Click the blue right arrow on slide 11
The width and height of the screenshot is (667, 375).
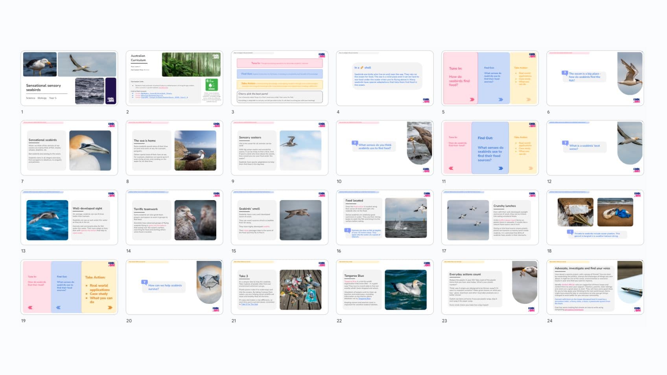coord(501,168)
